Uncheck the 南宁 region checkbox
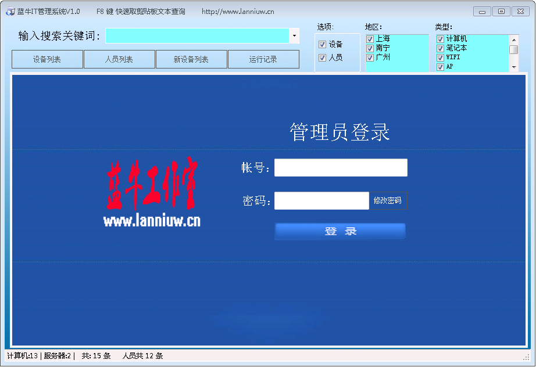 (370, 48)
